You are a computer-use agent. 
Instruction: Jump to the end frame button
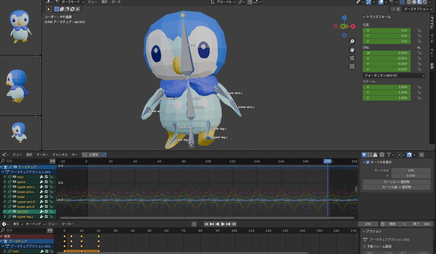(234, 224)
